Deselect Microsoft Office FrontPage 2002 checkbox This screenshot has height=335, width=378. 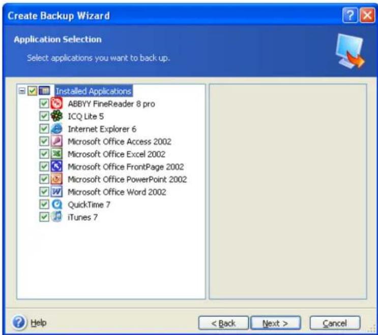click(x=44, y=166)
